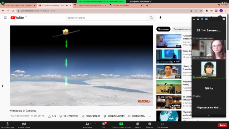Viewport: 229px width, 129px height.
Task: Open more actions ellipsis below video
Action: click(150, 116)
